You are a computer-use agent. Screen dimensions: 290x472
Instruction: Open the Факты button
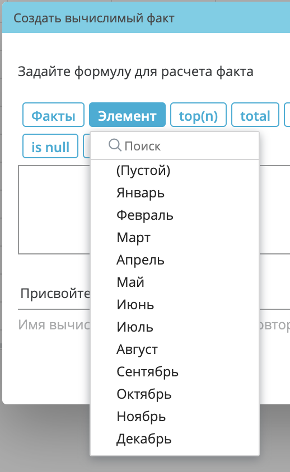point(53,115)
